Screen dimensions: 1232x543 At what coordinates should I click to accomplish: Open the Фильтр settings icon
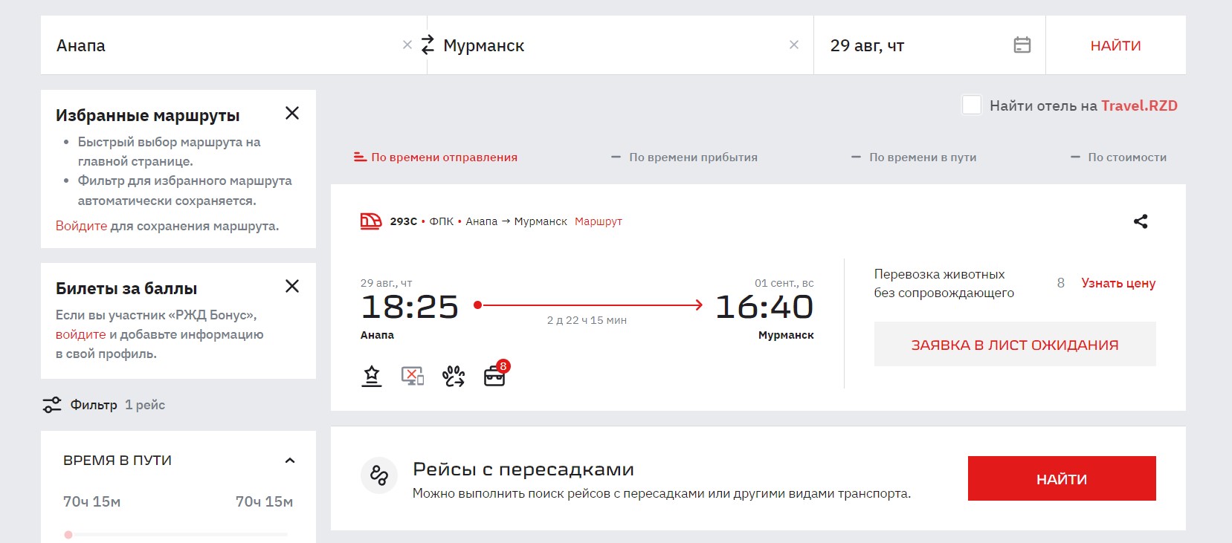click(x=52, y=405)
